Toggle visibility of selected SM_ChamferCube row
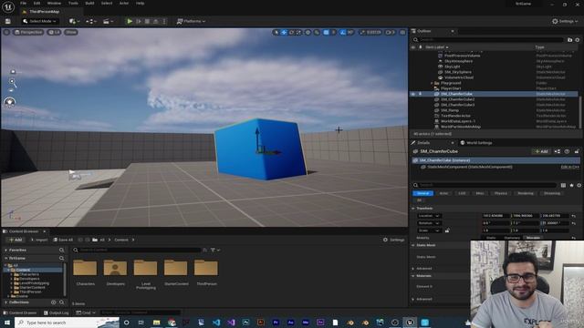584x328 pixels. 413,94
